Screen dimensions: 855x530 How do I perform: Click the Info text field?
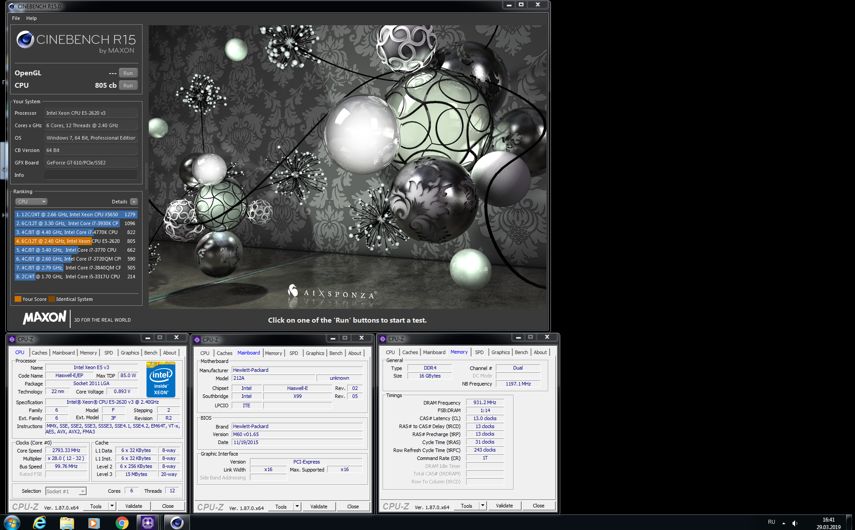(91, 175)
